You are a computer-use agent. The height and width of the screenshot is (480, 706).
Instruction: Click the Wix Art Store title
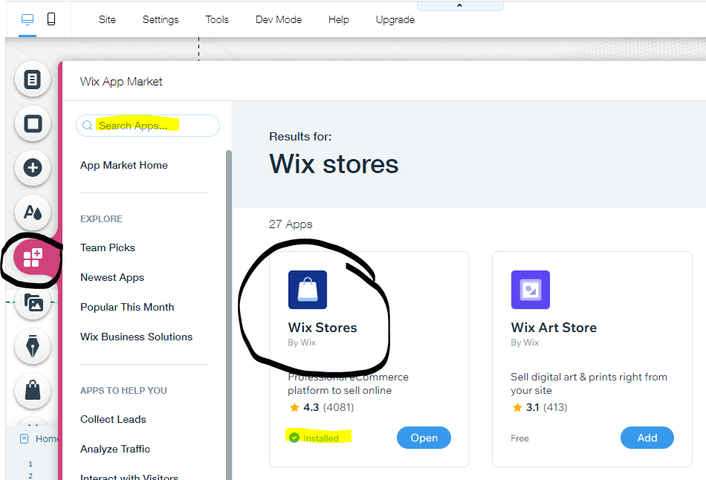554,328
